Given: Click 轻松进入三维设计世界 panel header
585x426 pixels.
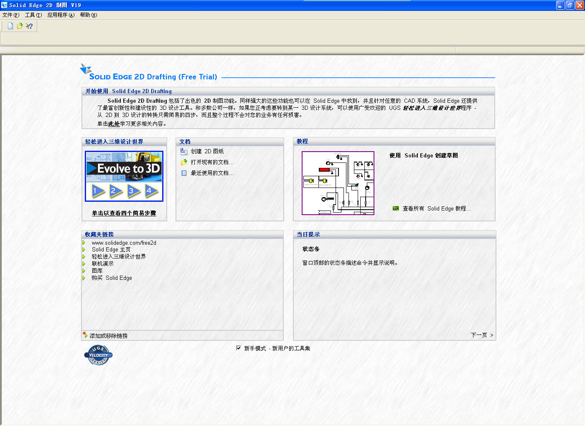Looking at the screenshot, I should point(125,142).
